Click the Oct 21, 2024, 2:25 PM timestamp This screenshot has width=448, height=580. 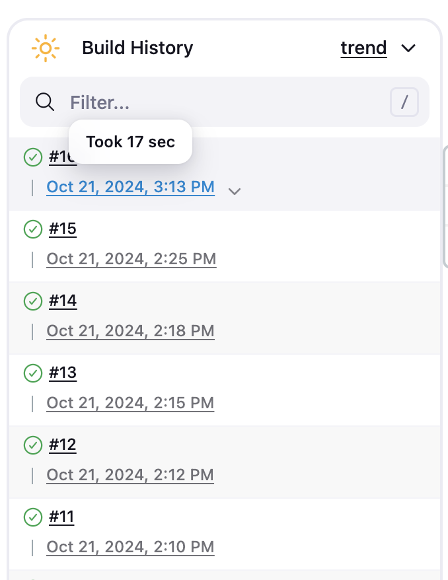pyautogui.click(x=131, y=259)
